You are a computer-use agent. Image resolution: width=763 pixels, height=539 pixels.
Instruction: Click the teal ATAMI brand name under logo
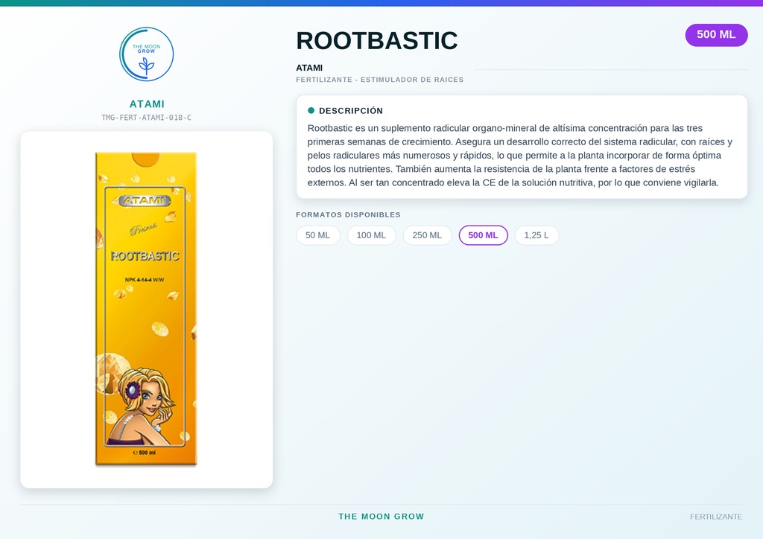point(147,104)
